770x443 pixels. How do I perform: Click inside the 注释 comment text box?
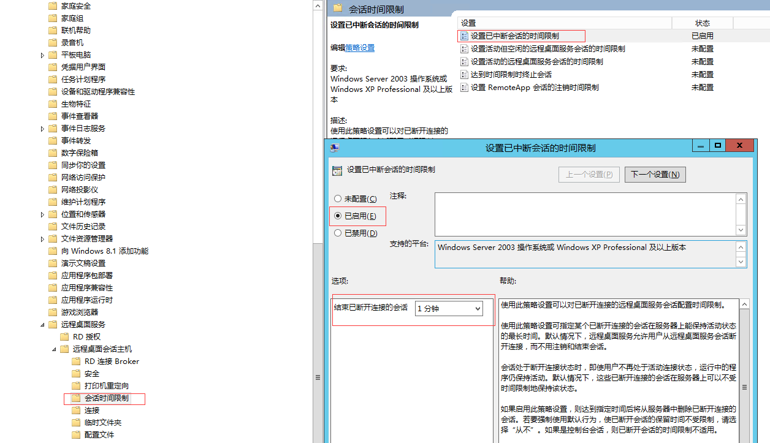pos(584,214)
